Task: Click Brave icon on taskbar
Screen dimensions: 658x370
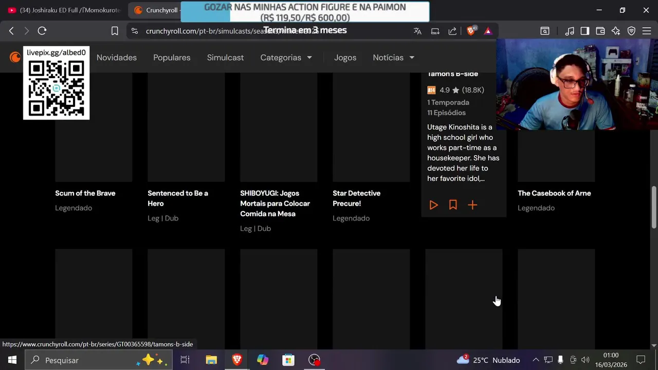Action: 237,360
